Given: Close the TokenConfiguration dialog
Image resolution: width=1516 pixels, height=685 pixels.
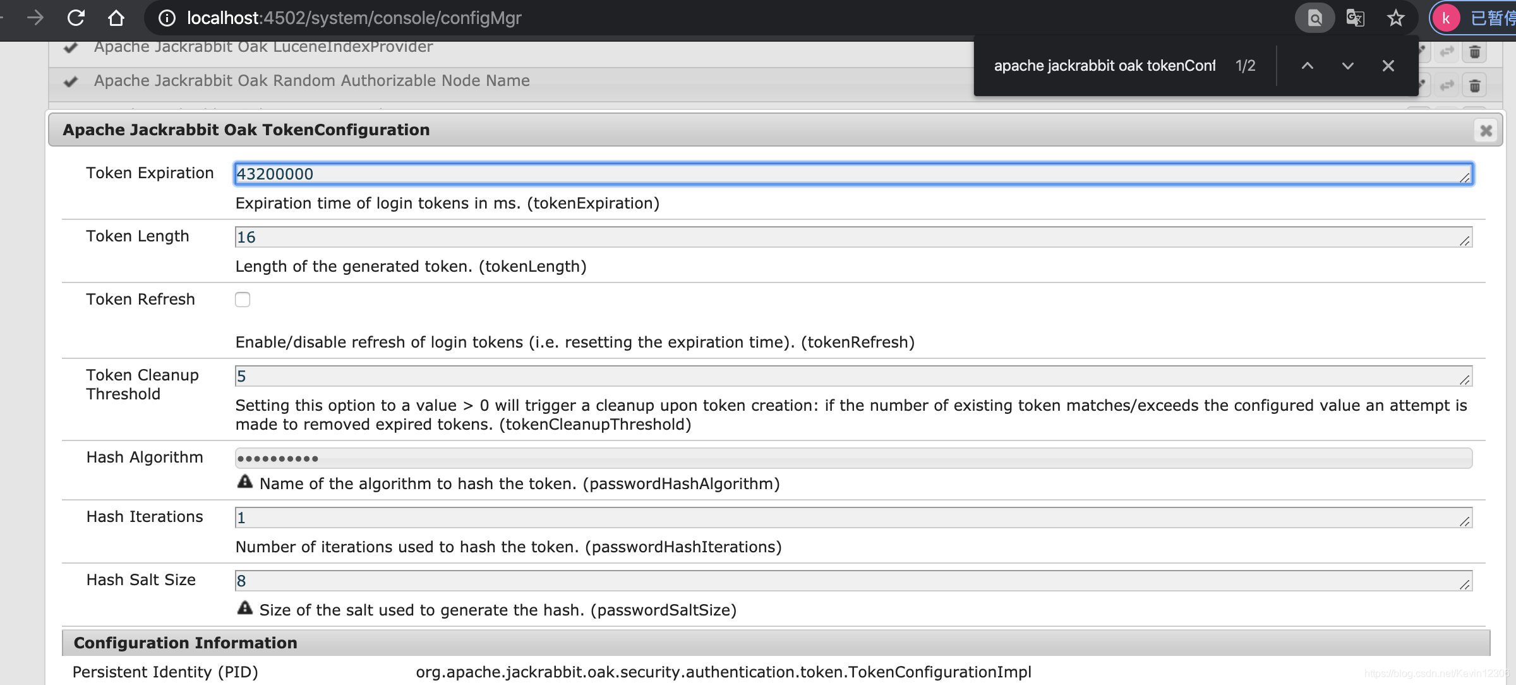Looking at the screenshot, I should [x=1486, y=130].
